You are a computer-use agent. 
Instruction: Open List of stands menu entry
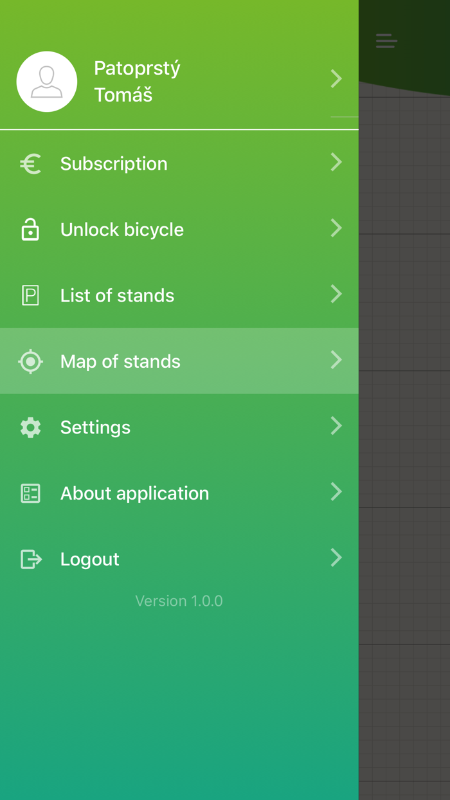179,295
